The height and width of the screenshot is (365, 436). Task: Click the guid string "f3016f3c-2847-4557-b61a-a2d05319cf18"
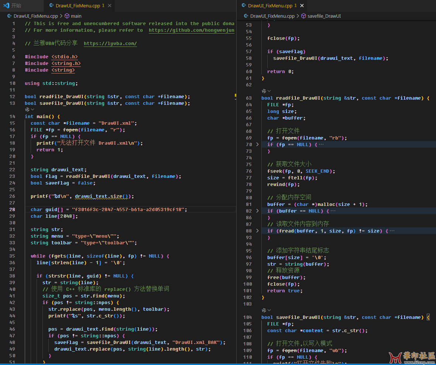128,210
